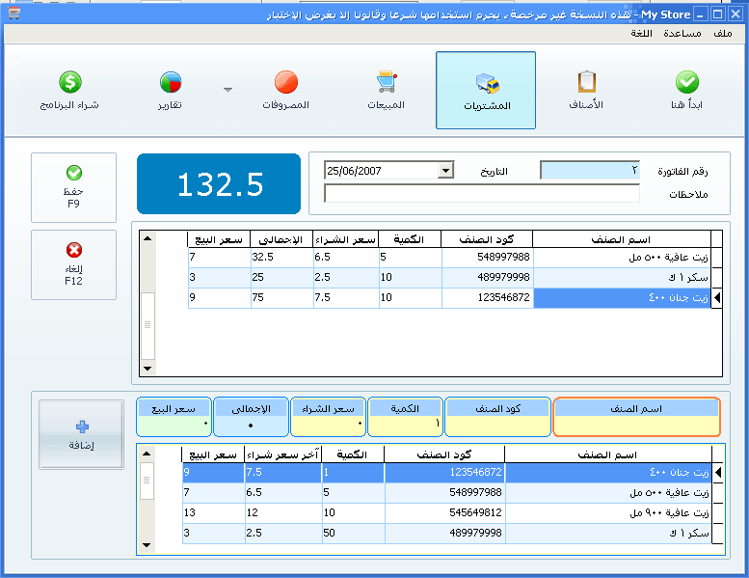Click the آخر سعر شراء column header

pyautogui.click(x=283, y=454)
